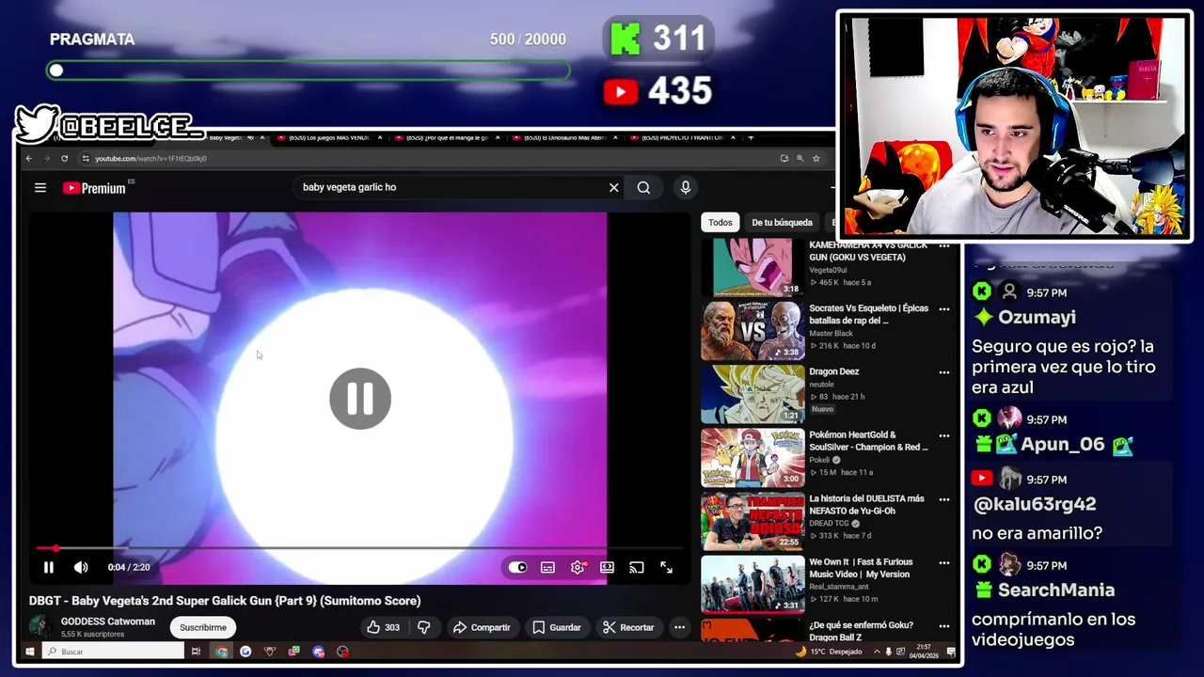Open options menu for Socrates Vs Esqueleto

944,308
